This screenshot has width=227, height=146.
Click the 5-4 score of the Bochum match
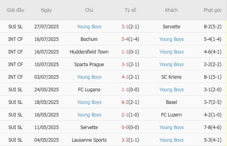[125, 39]
